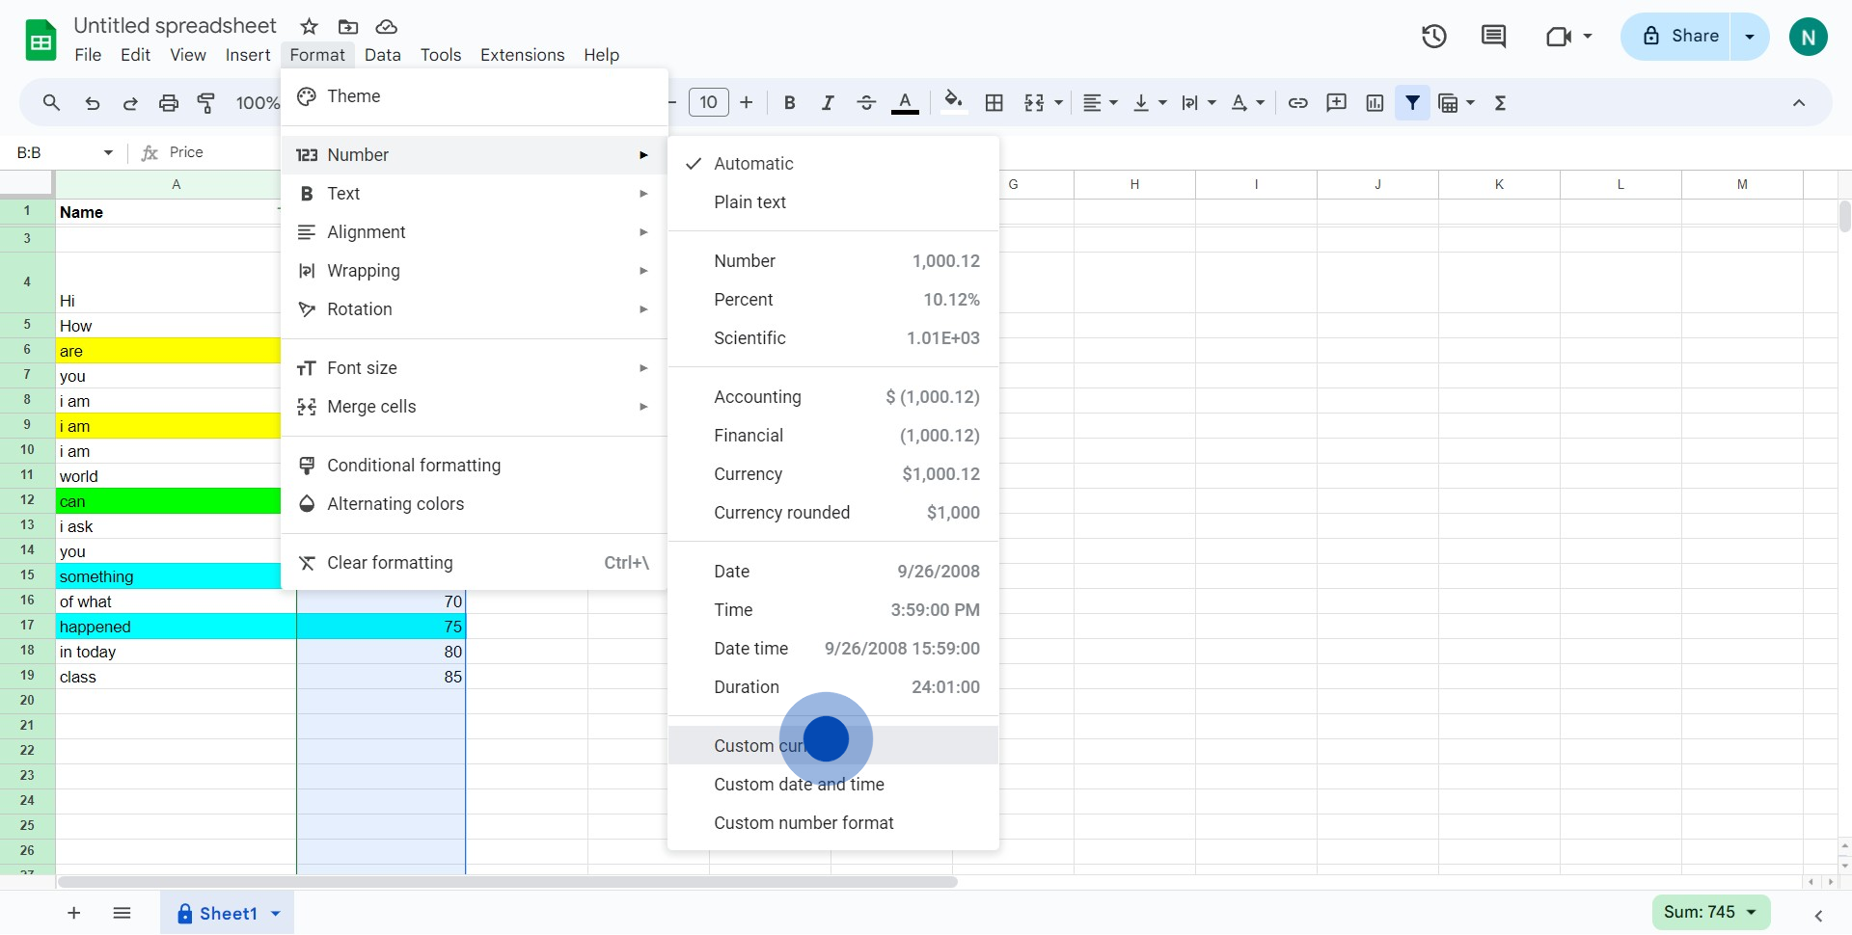The height and width of the screenshot is (935, 1852).
Task: Click the borders icon
Action: (x=994, y=102)
